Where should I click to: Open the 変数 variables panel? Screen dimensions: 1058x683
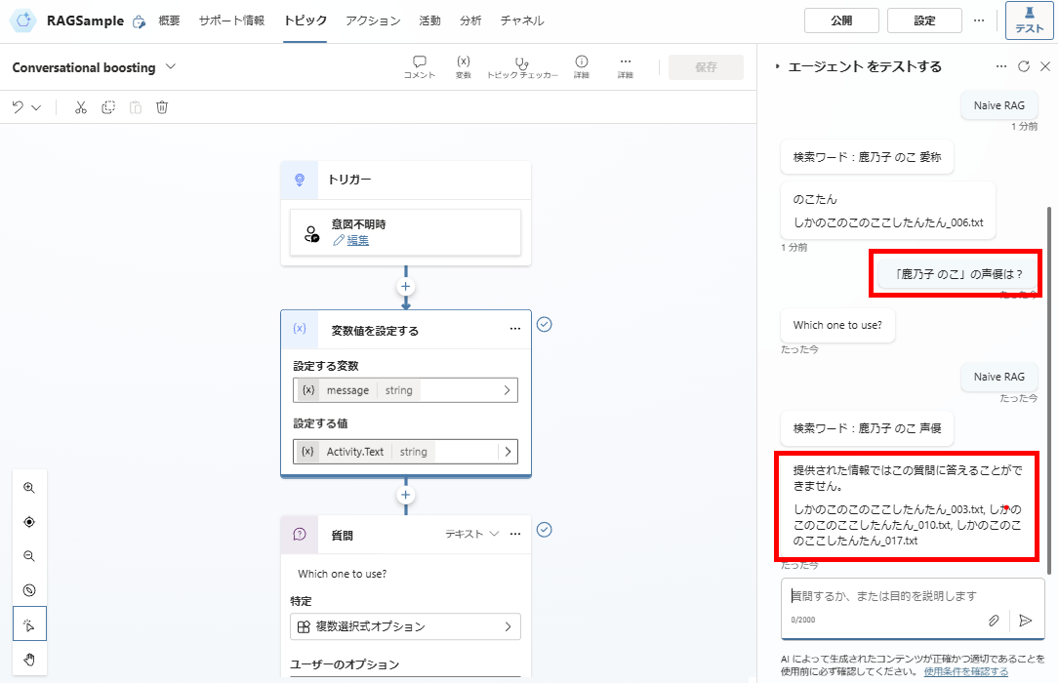coord(463,67)
